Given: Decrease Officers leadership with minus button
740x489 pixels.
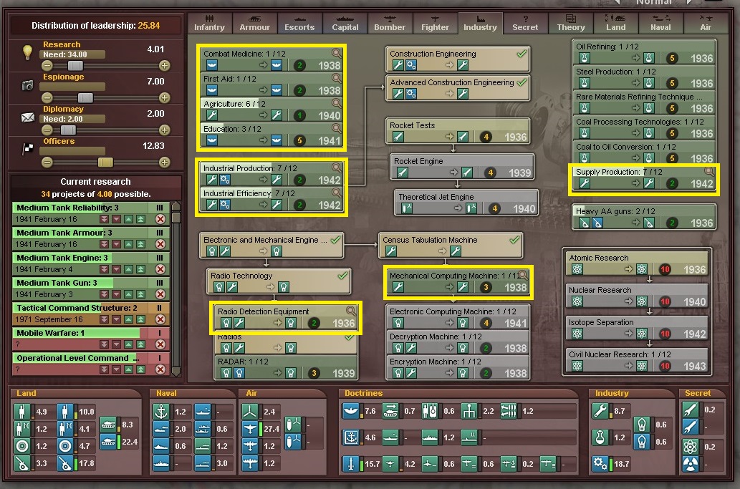Looking at the screenshot, I should click(47, 163).
